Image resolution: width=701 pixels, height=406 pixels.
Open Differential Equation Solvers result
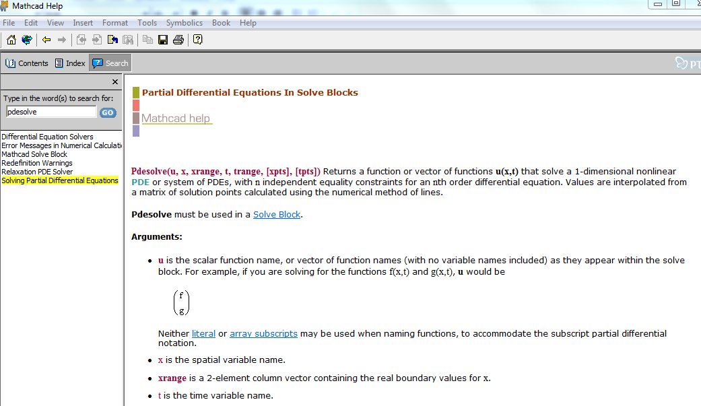pos(47,137)
